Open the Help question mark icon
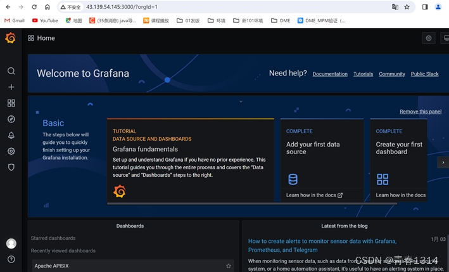The width and height of the screenshot is (449, 272). pos(11,259)
